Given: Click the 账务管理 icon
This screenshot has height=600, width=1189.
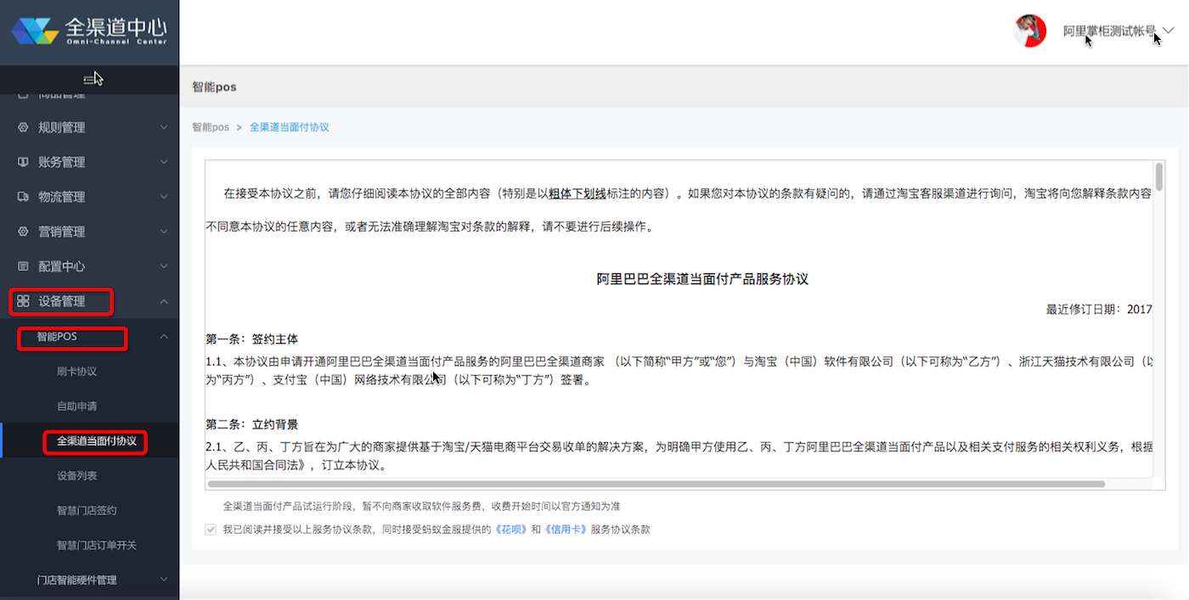Looking at the screenshot, I should tap(24, 162).
